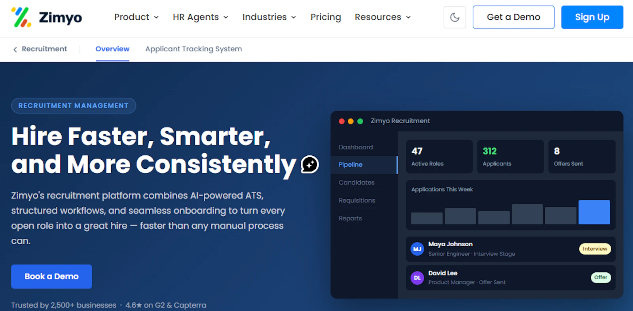The height and width of the screenshot is (311, 633).
Task: Click the back chevron beside Recruitment
Action: tap(15, 49)
